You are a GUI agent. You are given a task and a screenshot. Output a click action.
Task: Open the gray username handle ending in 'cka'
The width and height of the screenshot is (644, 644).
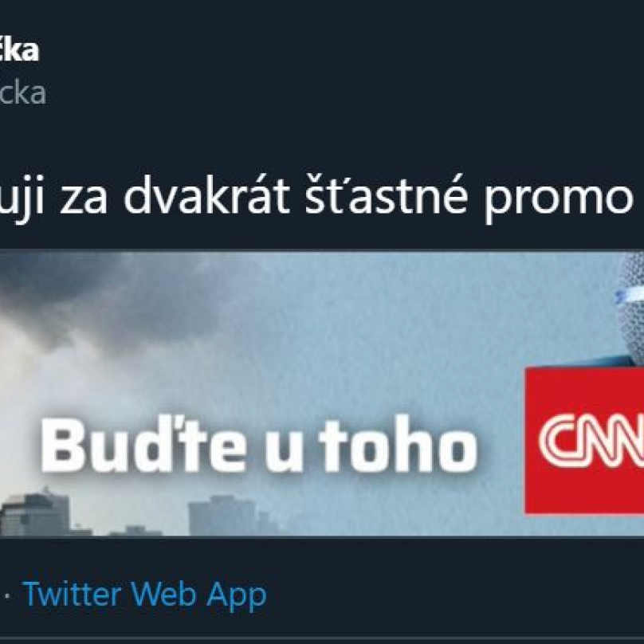click(x=22, y=93)
